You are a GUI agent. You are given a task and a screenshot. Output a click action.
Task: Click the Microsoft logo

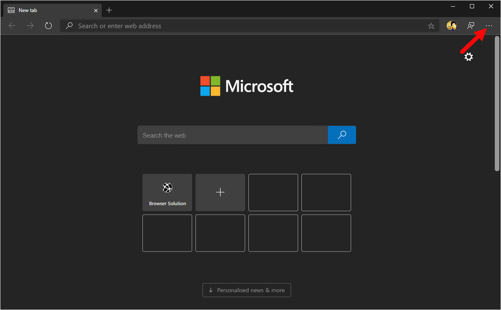[247, 86]
